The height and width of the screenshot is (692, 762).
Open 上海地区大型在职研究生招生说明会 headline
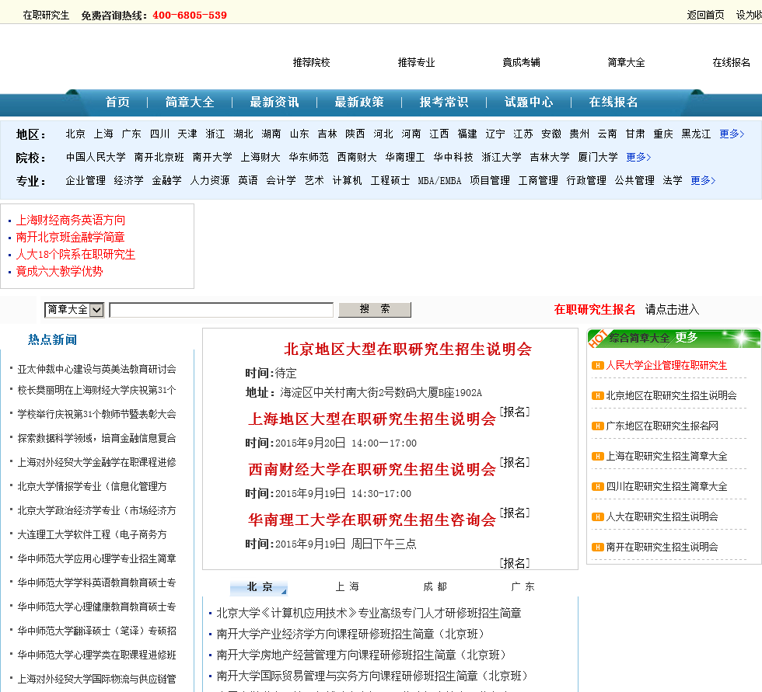[372, 419]
